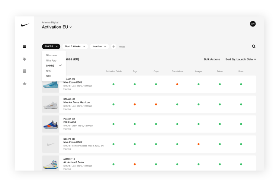Add a new filter with plus icon

point(113,47)
